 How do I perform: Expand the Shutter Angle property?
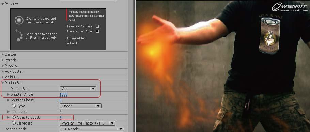click(x=9, y=94)
